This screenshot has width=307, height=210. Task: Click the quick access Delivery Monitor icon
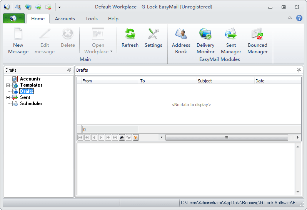28,7
